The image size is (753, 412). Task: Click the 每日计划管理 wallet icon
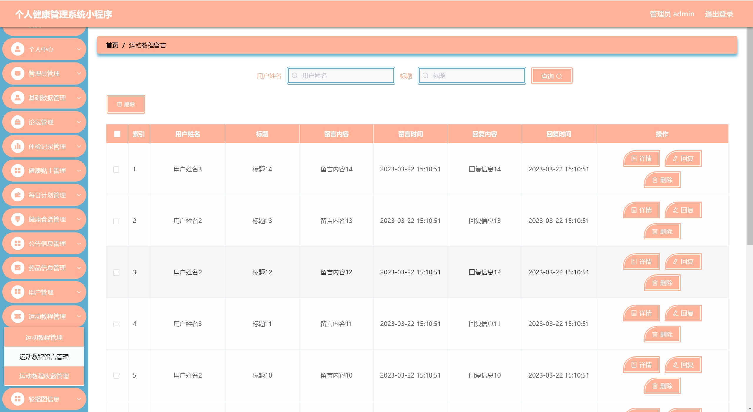[18, 195]
